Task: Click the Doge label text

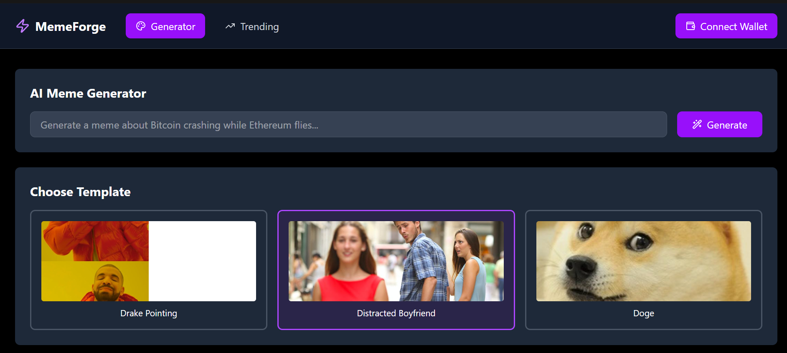Action: click(x=643, y=313)
